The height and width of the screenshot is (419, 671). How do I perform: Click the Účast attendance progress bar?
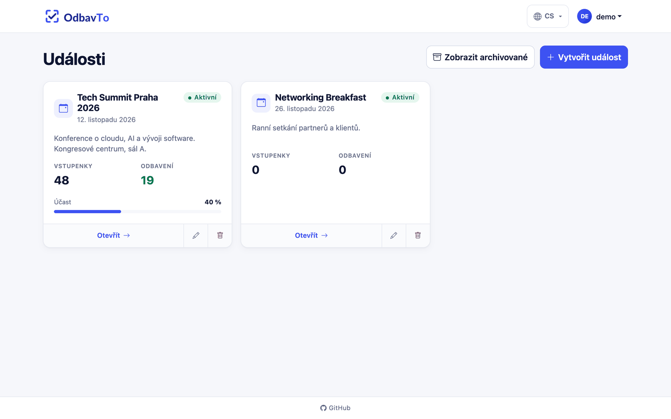(x=138, y=212)
